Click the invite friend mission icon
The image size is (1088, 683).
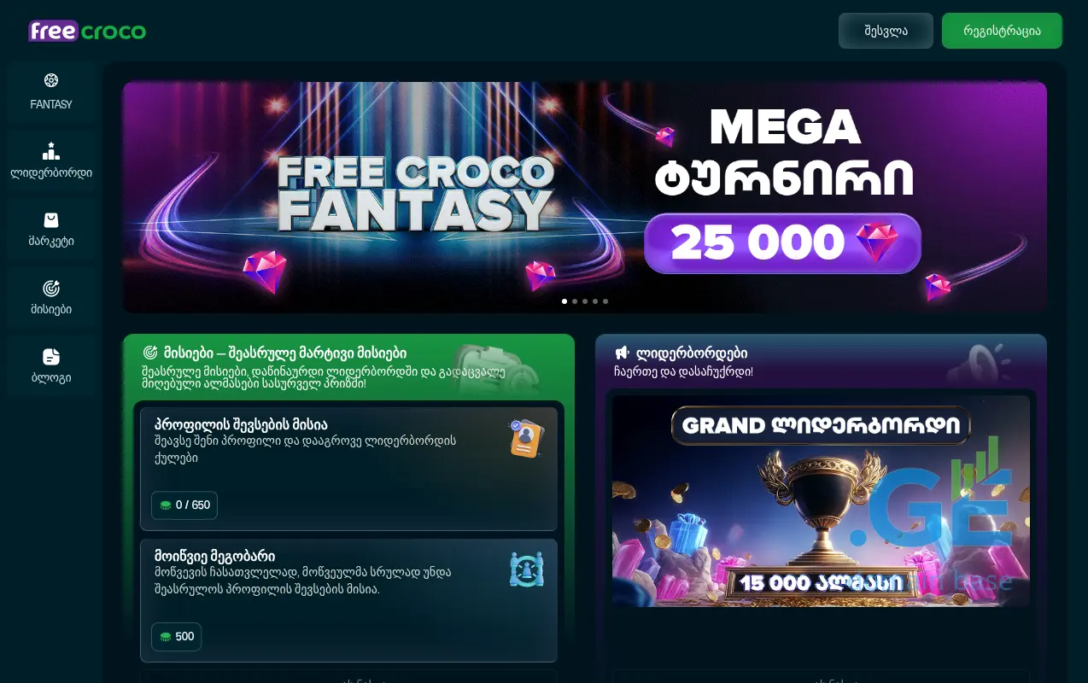pyautogui.click(x=526, y=569)
